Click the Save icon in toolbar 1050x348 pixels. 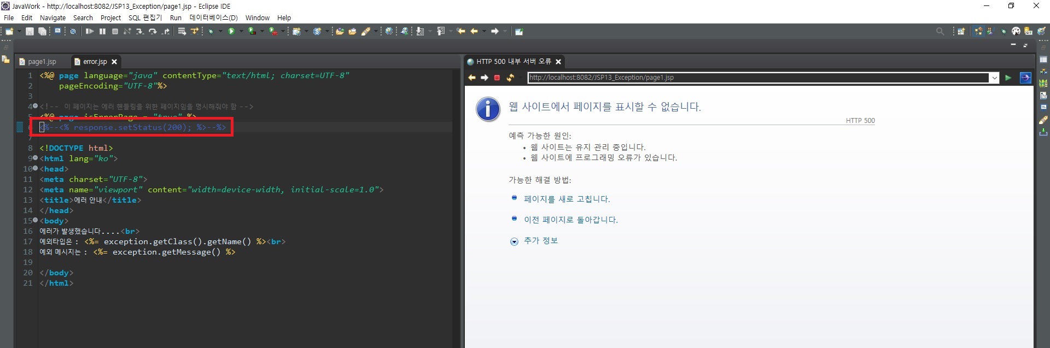(30, 32)
